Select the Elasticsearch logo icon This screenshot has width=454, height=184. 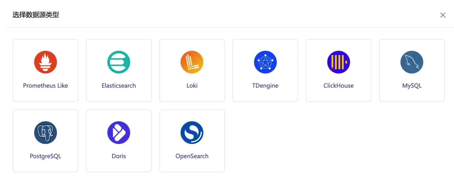119,62
